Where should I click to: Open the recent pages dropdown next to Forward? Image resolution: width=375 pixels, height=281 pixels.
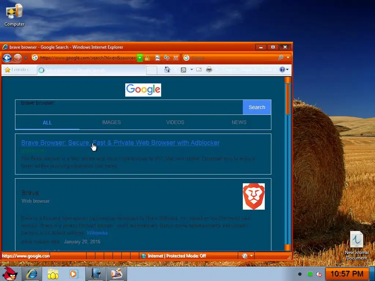pos(26,58)
